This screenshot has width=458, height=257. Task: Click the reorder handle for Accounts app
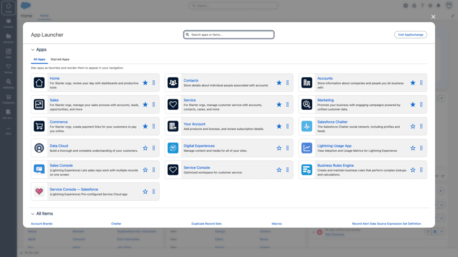coord(421,83)
